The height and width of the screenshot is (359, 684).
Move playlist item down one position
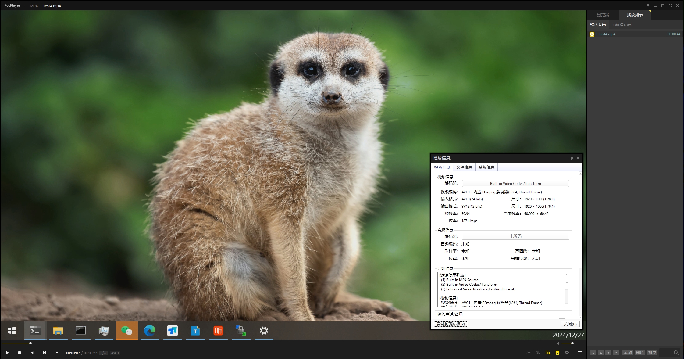(x=608, y=353)
